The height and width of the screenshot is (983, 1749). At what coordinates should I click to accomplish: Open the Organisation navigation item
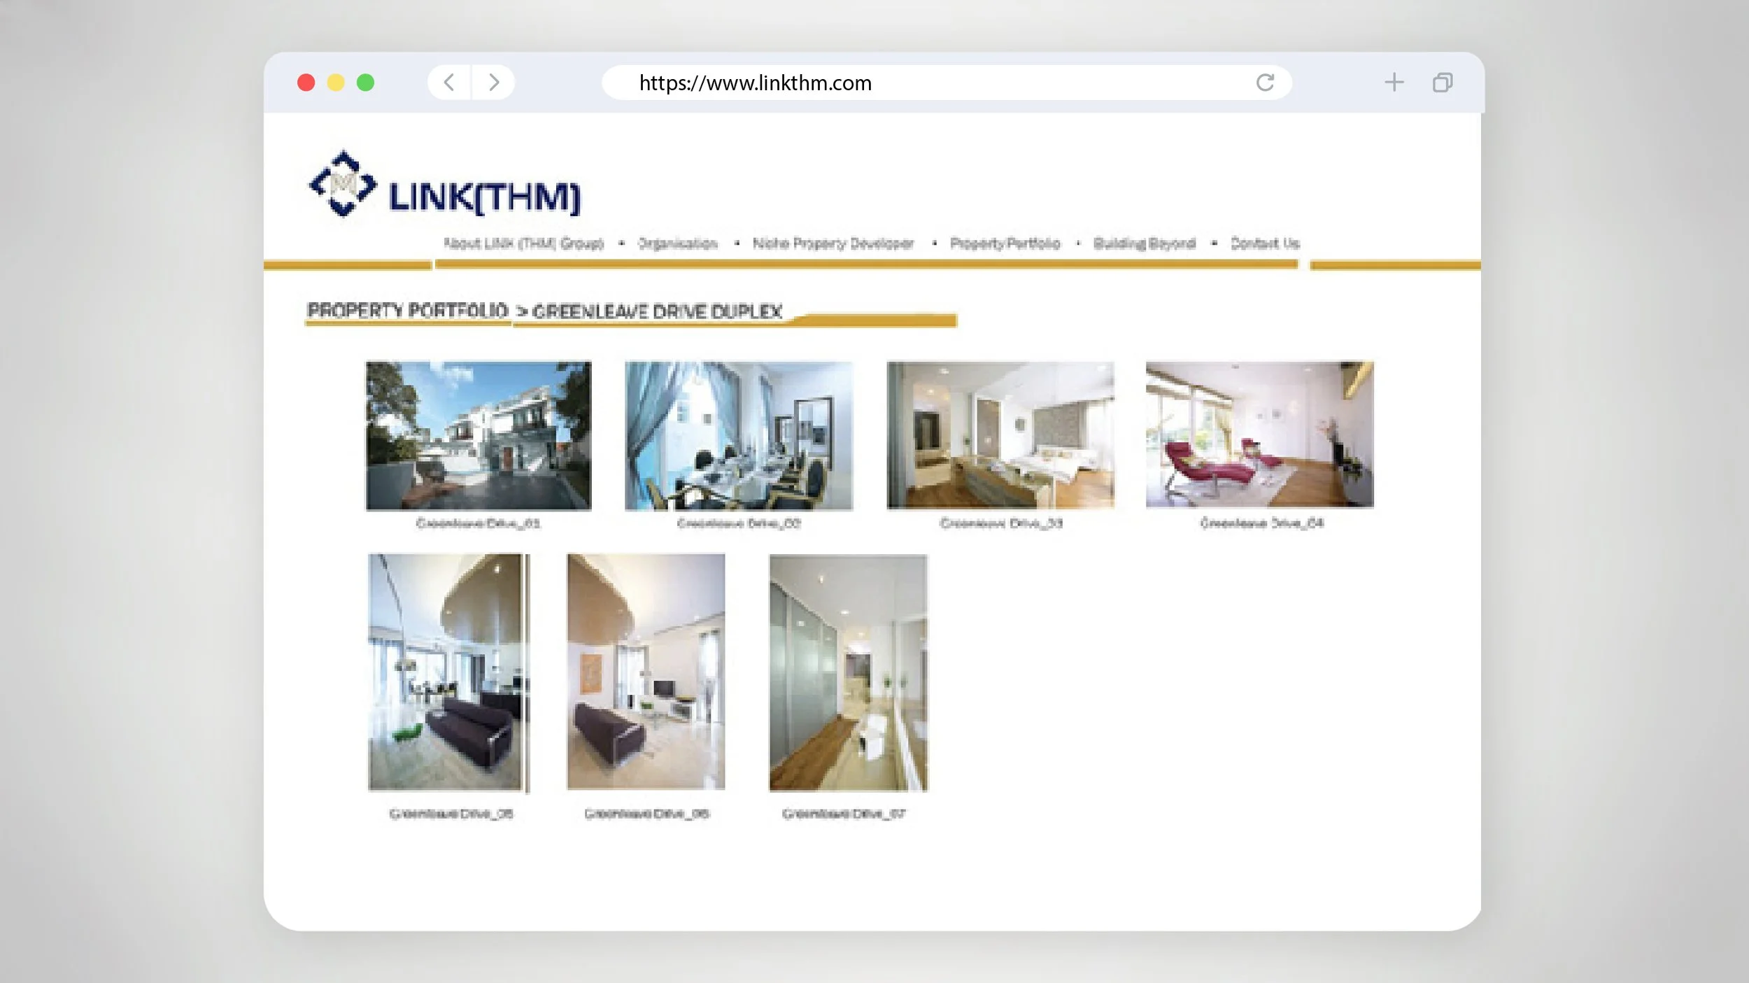(x=677, y=244)
